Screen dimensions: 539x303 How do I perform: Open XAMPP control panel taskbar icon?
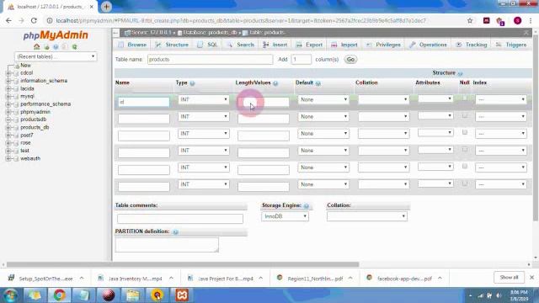click(x=182, y=295)
